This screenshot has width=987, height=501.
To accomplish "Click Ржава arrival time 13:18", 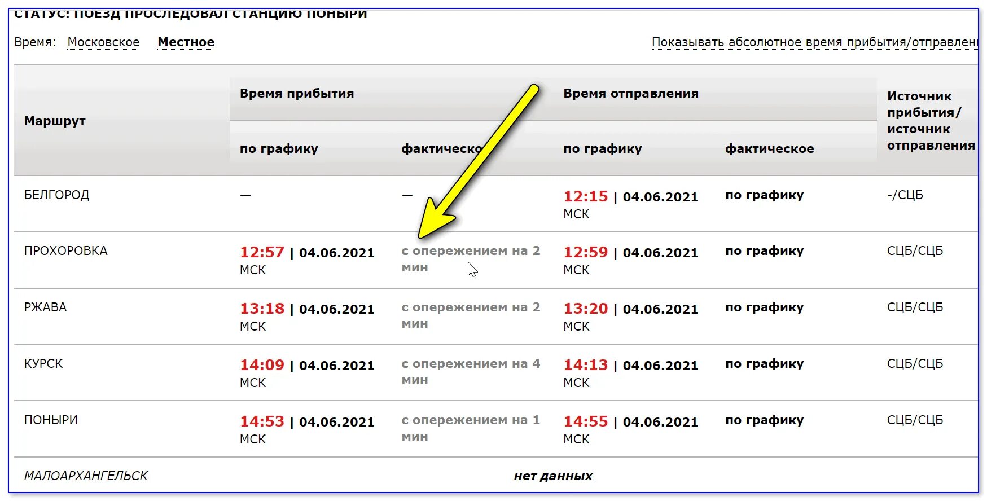I will pyautogui.click(x=262, y=309).
